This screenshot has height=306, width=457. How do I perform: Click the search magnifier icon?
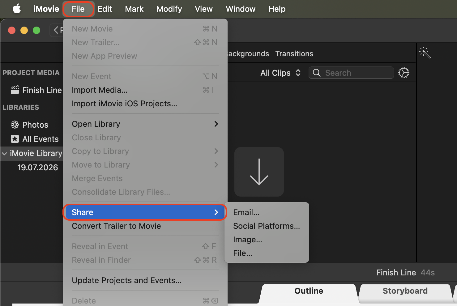pyautogui.click(x=317, y=73)
